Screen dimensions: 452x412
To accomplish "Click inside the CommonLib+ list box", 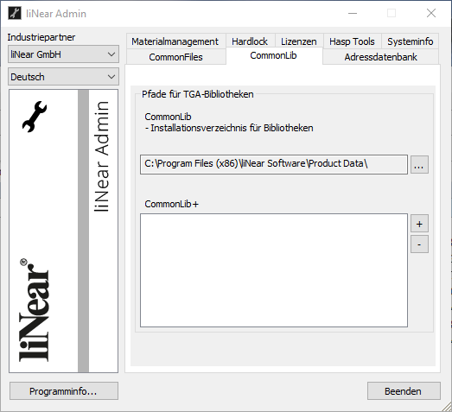I will pyautogui.click(x=274, y=270).
